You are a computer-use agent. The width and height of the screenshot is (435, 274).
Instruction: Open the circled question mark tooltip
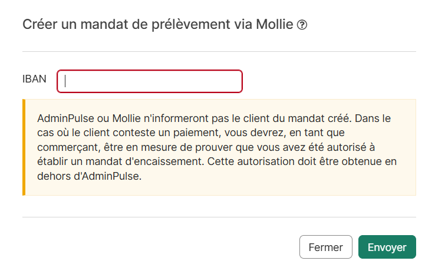[x=302, y=25]
